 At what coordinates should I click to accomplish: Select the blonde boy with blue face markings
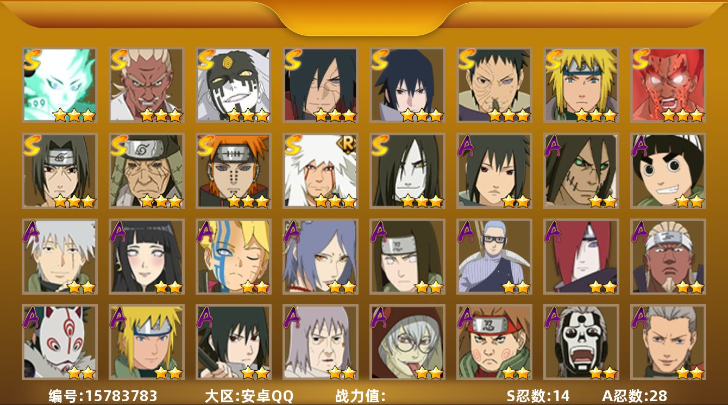[x=234, y=257]
